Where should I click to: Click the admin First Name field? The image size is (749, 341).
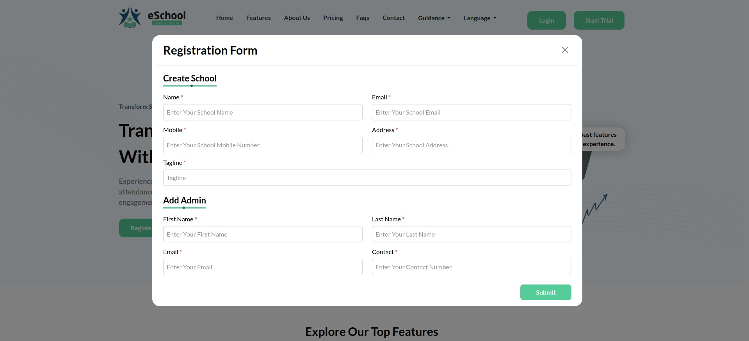[263, 234]
